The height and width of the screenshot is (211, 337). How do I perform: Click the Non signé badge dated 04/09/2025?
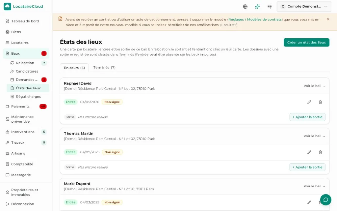[x=112, y=152]
